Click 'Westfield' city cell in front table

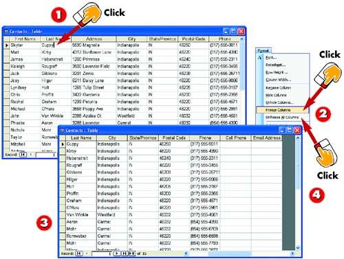point(112,215)
